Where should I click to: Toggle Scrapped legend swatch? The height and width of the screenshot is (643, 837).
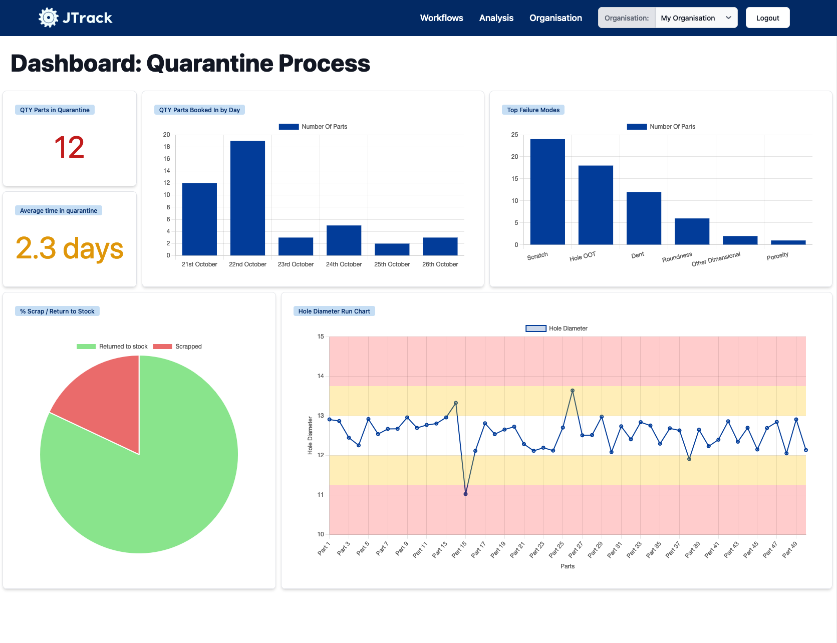point(162,347)
